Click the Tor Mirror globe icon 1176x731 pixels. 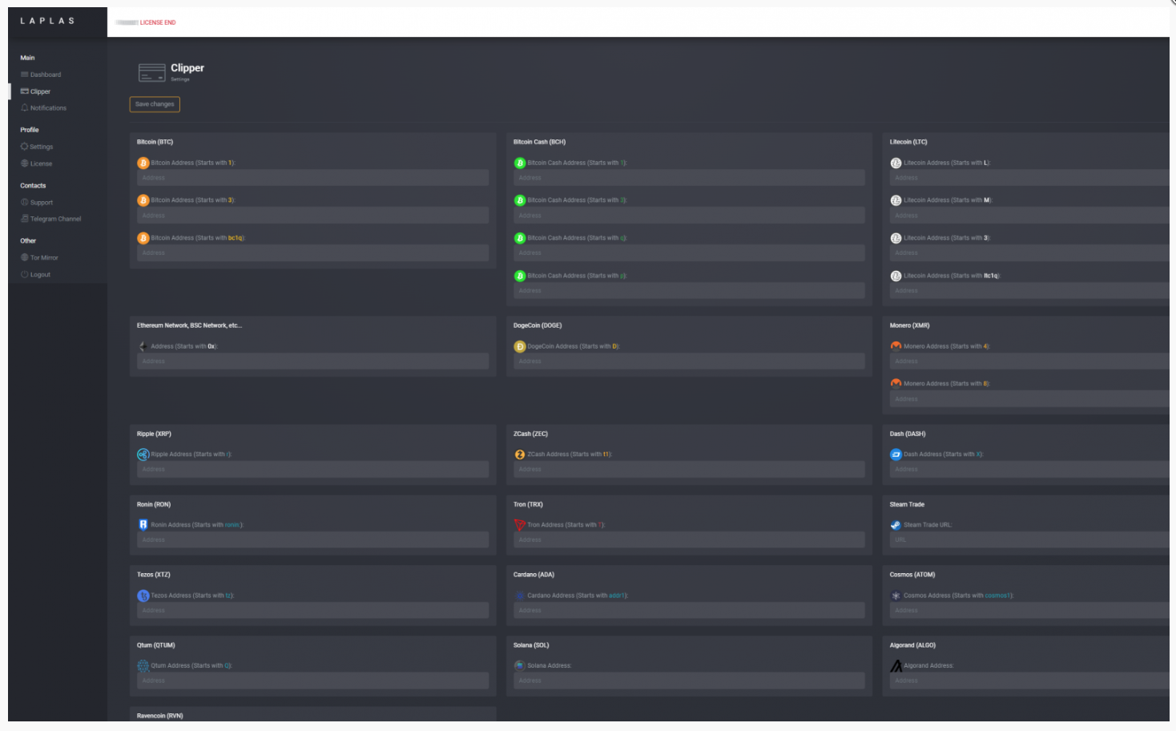click(25, 257)
